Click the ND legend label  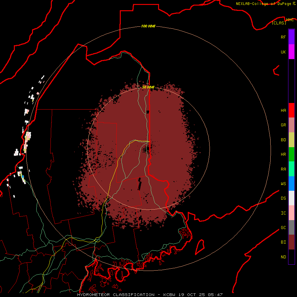pos(283,257)
